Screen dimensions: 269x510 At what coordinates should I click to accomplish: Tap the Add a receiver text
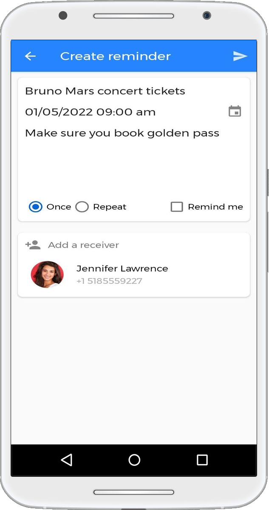[x=83, y=245]
